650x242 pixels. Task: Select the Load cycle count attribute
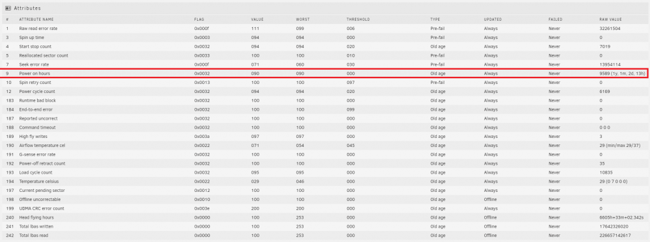[x=35, y=172]
